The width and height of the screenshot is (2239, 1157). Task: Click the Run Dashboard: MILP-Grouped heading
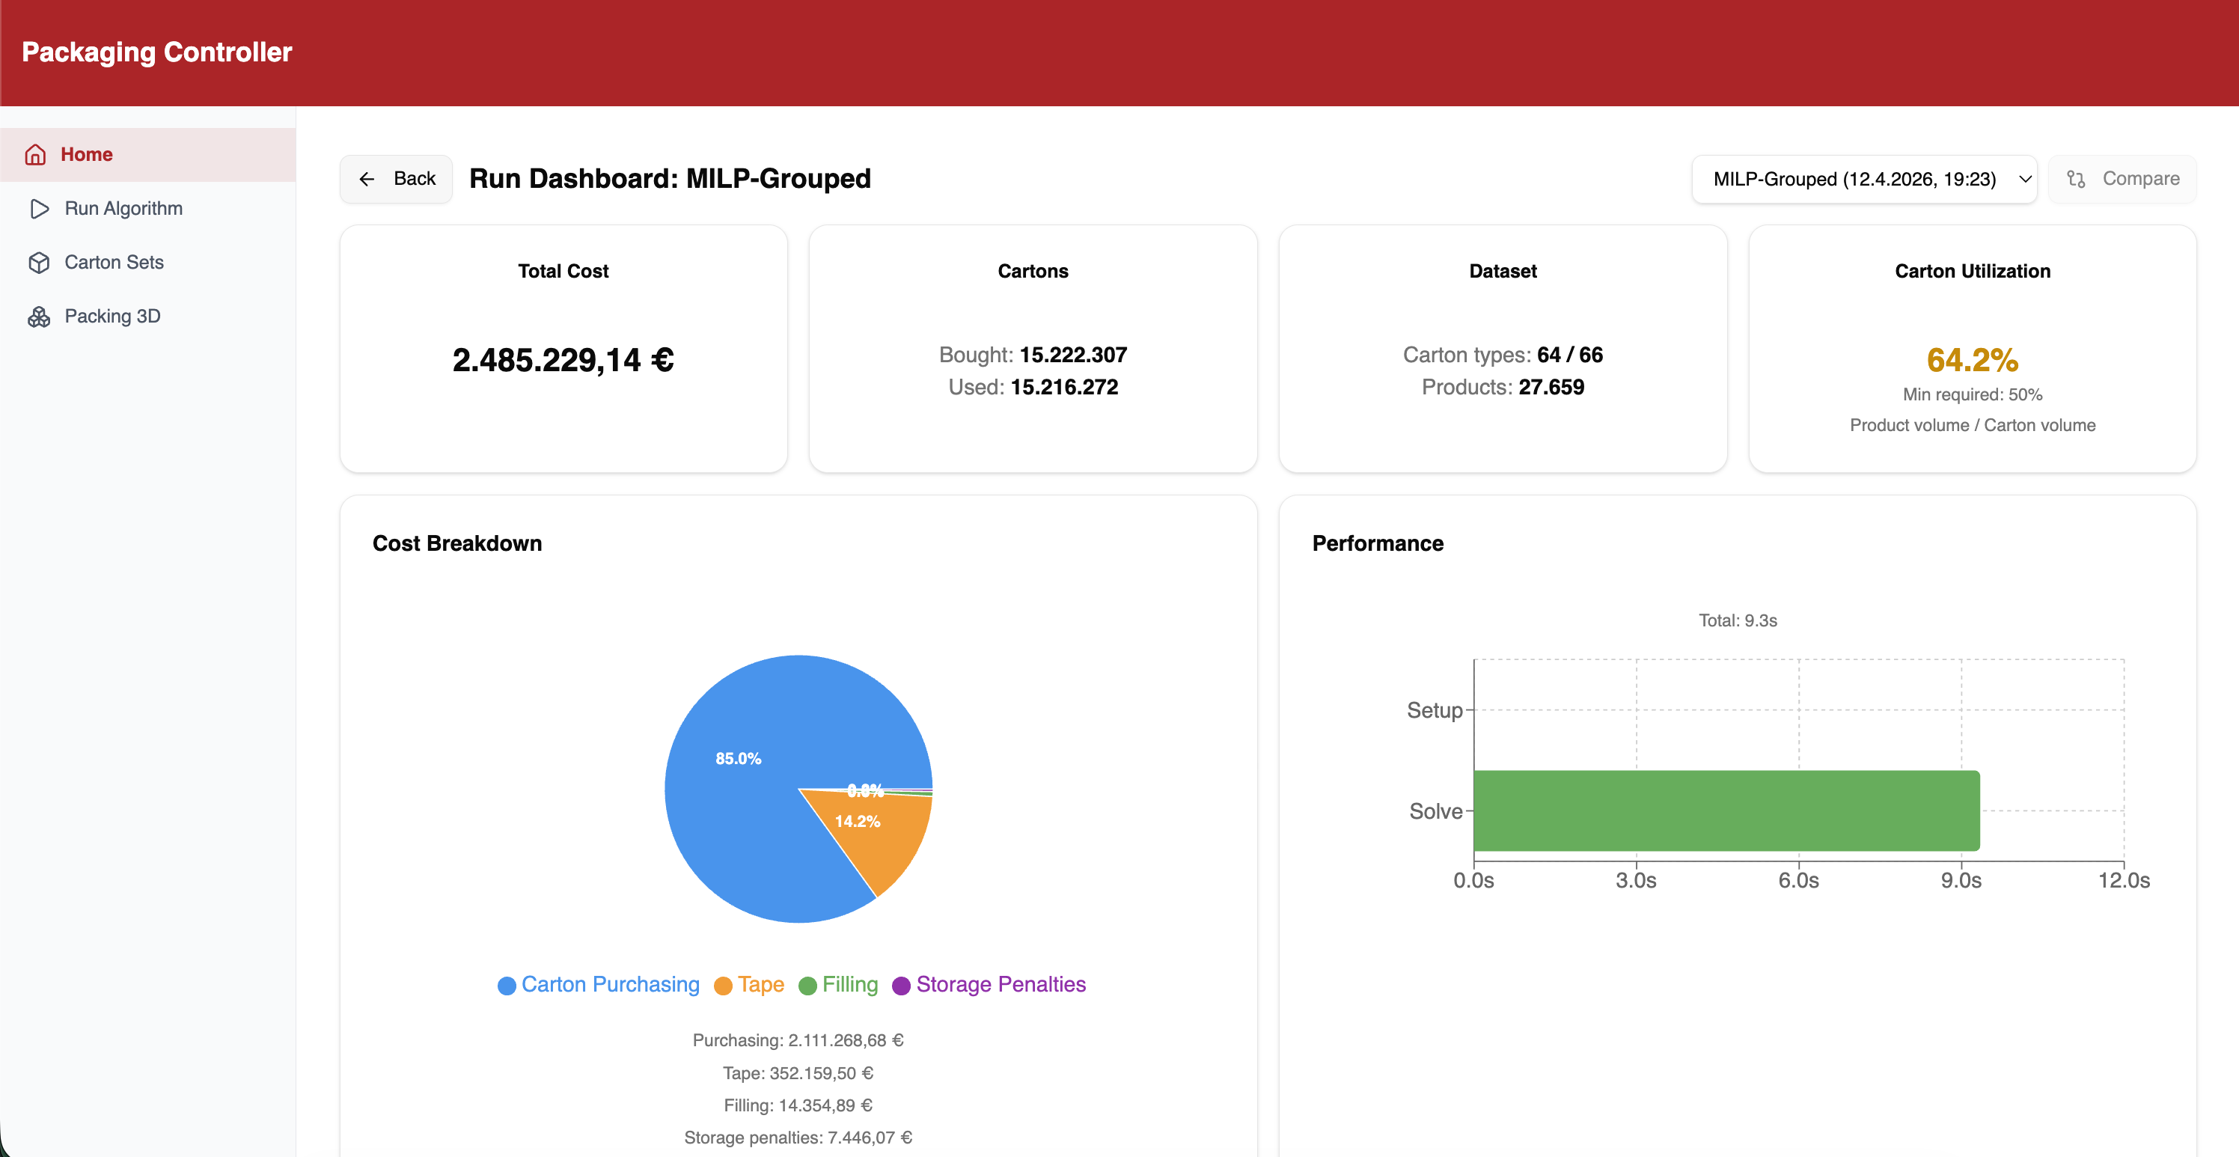coord(671,179)
